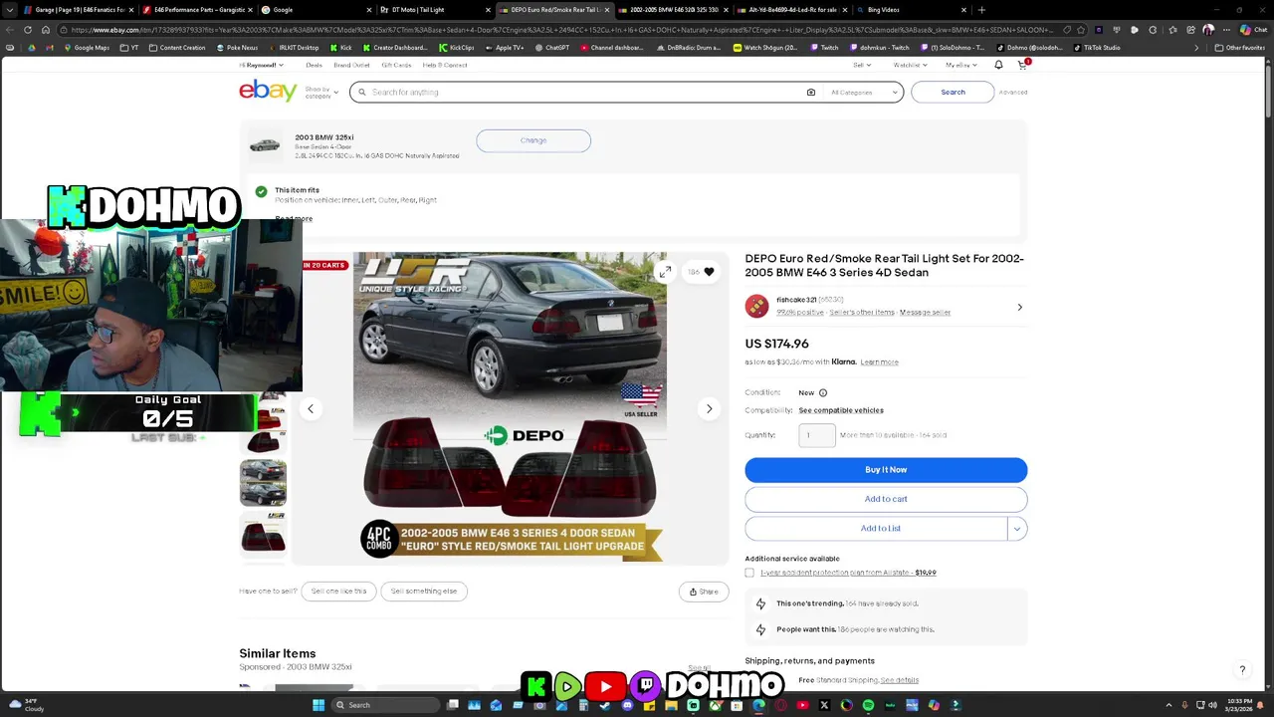The image size is (1274, 717).
Task: Open the help question mark icon
Action: point(1242,669)
